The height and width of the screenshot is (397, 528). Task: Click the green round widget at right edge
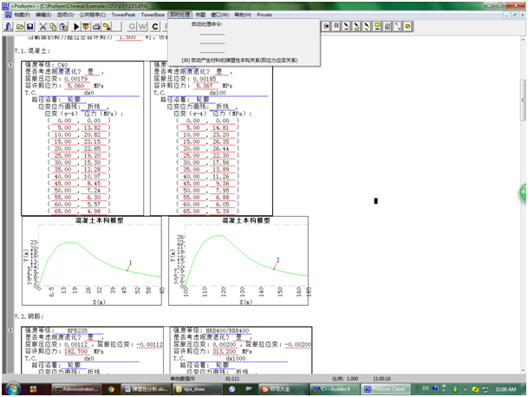click(524, 192)
